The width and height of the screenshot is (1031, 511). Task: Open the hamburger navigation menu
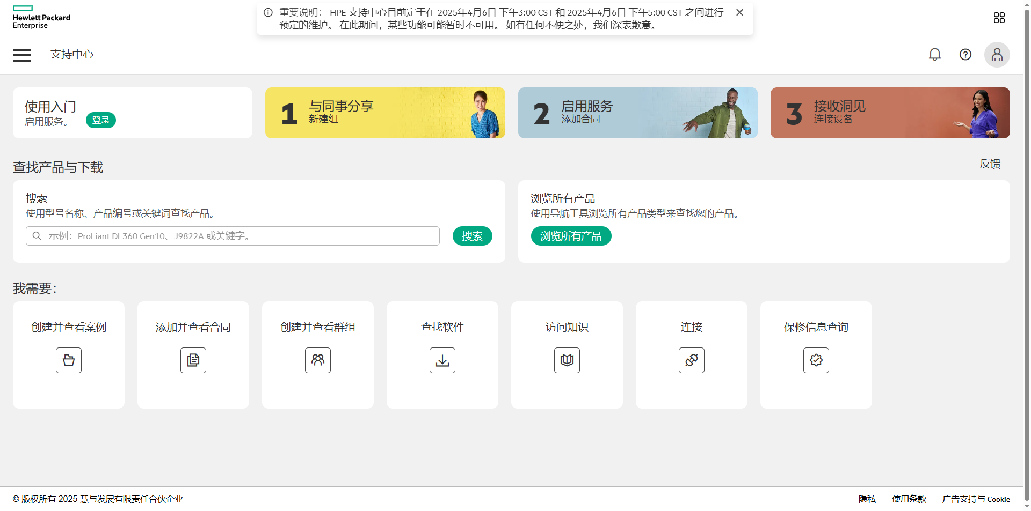point(22,55)
